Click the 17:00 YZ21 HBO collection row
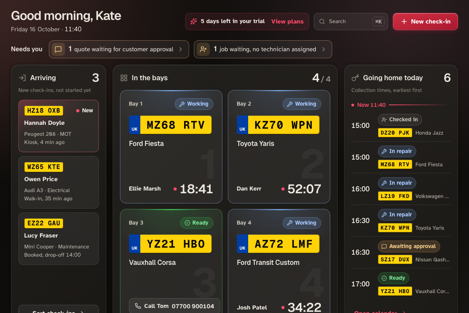Screen dimensions: 469x313 (x=401, y=284)
